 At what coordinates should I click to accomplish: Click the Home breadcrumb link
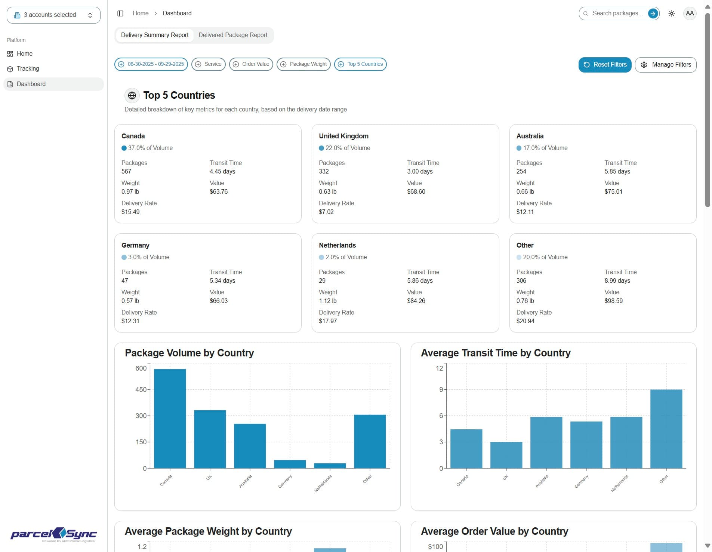tap(141, 13)
